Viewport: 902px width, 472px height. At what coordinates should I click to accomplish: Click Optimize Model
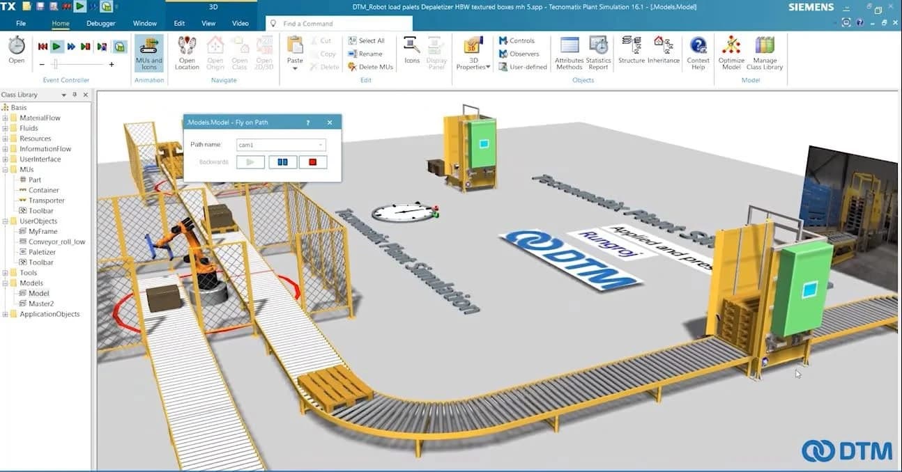tap(731, 54)
